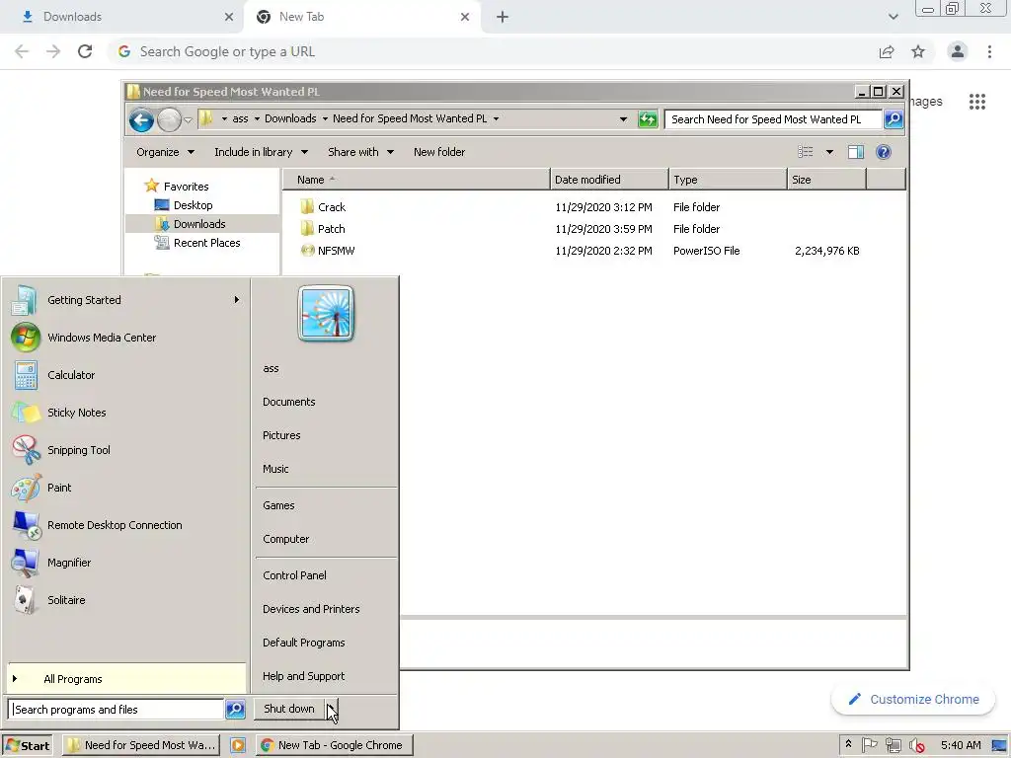Image resolution: width=1011 pixels, height=758 pixels.
Task: Open Chrome three-dot menu
Action: (x=989, y=51)
